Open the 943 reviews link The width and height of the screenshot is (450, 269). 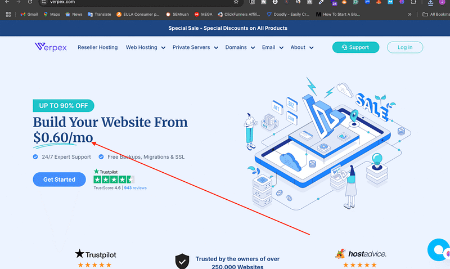click(135, 188)
